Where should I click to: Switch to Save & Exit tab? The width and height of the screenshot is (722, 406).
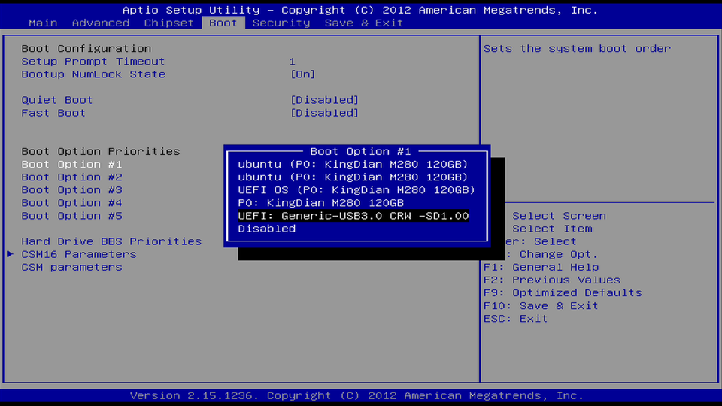(x=364, y=23)
